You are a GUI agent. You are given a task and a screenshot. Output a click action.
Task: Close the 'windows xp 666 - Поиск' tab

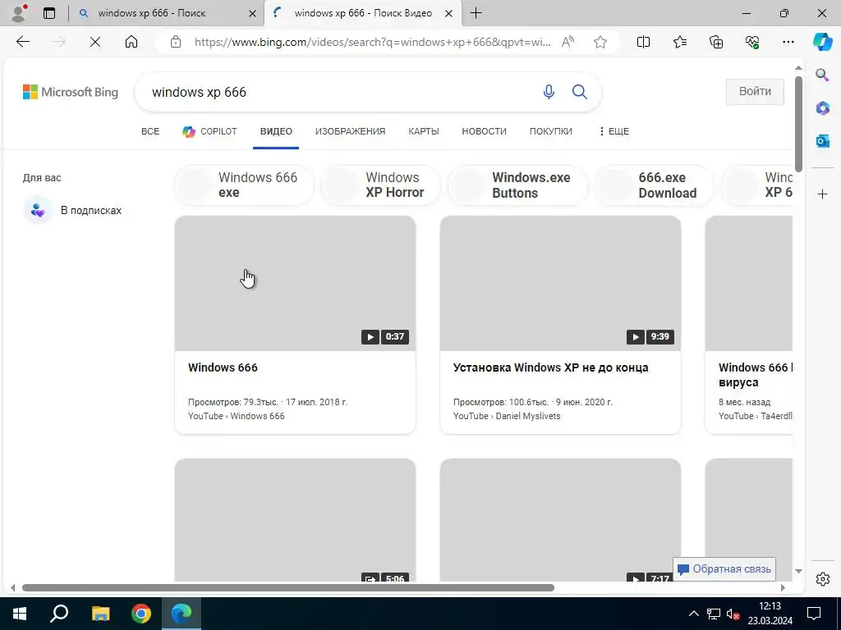[252, 13]
